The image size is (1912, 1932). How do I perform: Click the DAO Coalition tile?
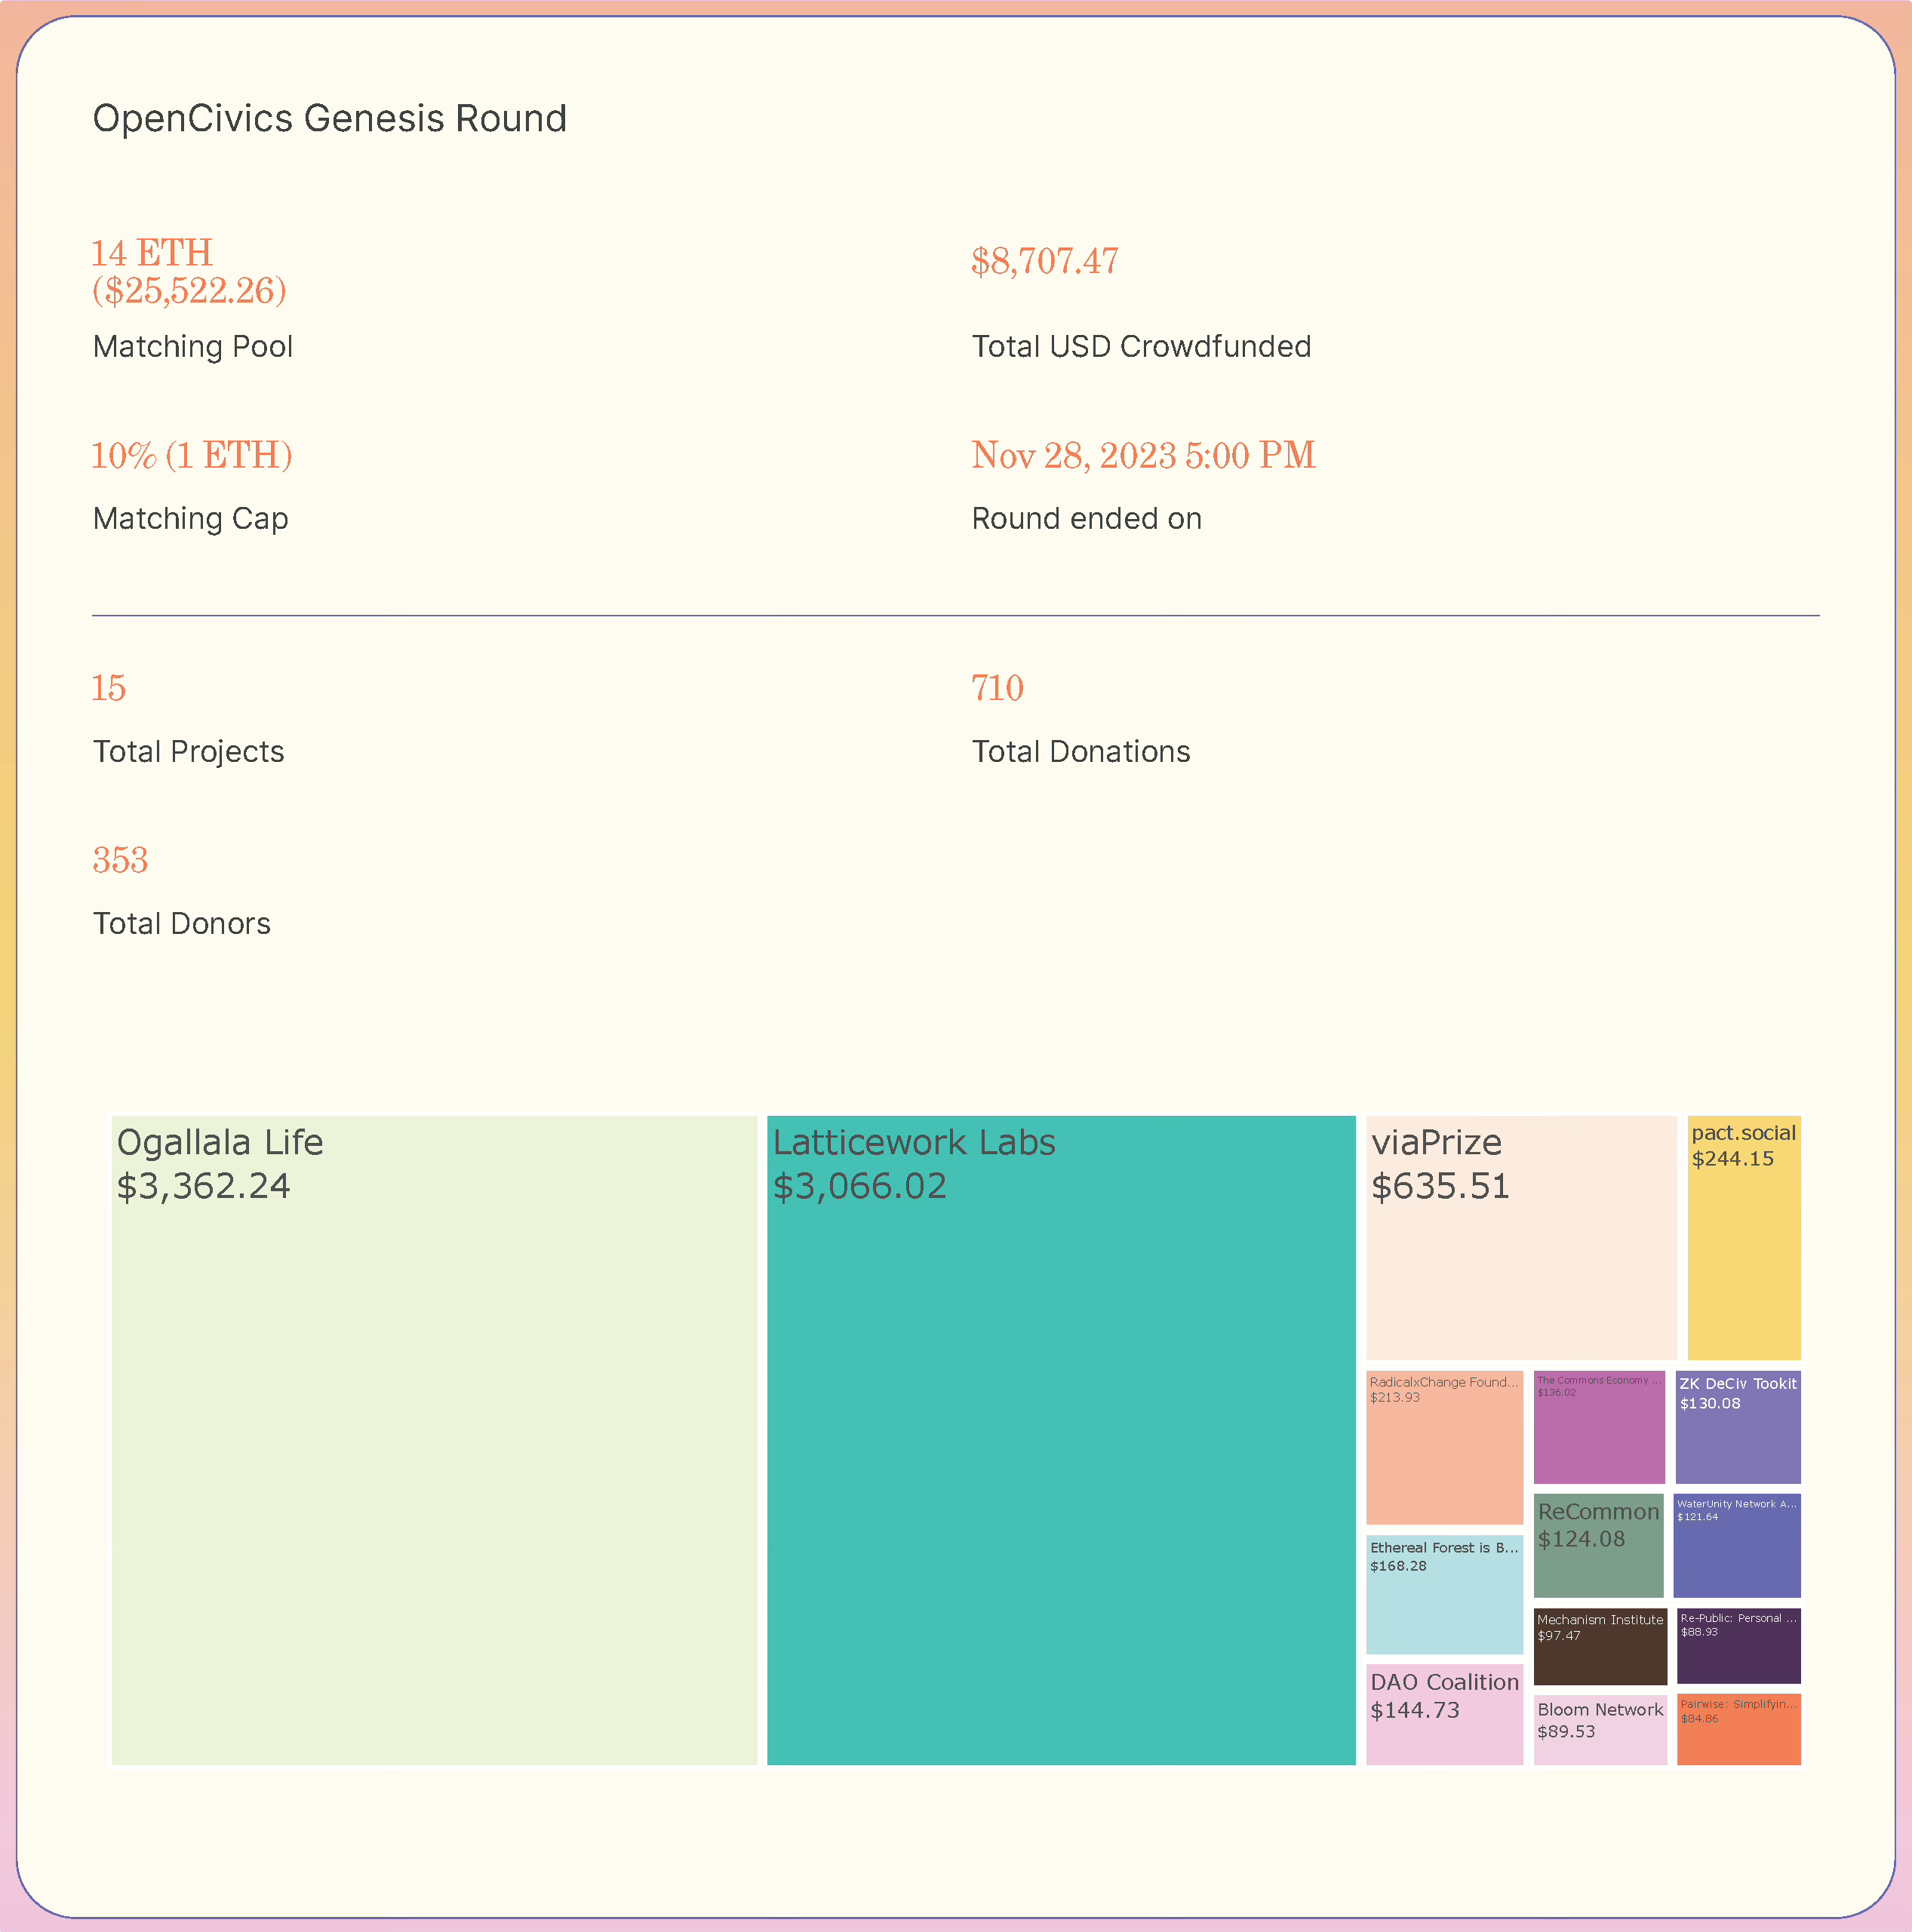click(x=1444, y=1714)
